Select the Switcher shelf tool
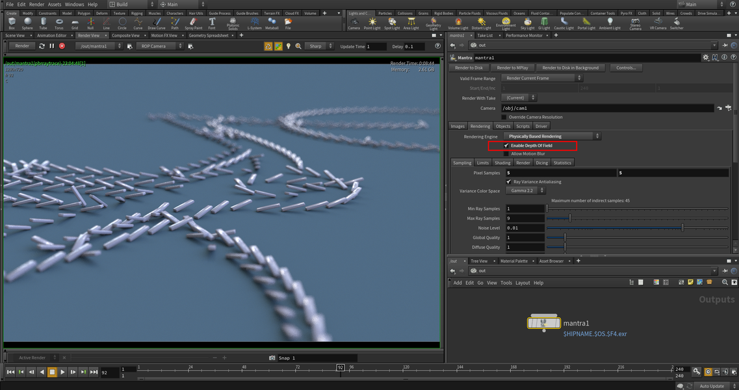 tap(677, 23)
